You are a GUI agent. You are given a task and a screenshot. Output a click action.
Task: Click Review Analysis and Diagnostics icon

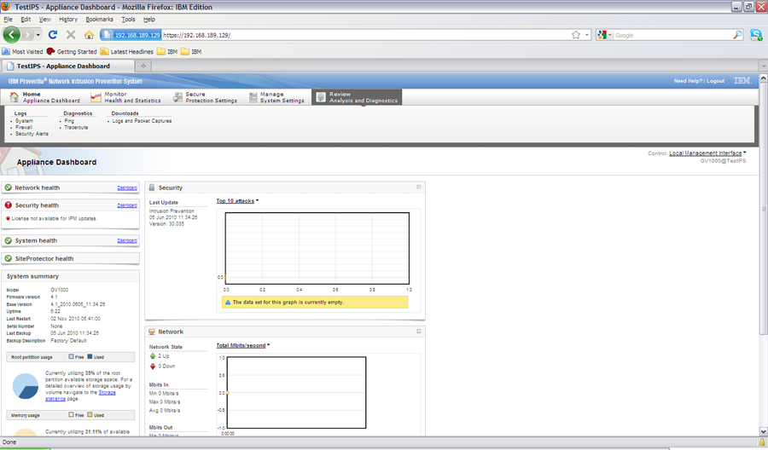click(x=321, y=97)
